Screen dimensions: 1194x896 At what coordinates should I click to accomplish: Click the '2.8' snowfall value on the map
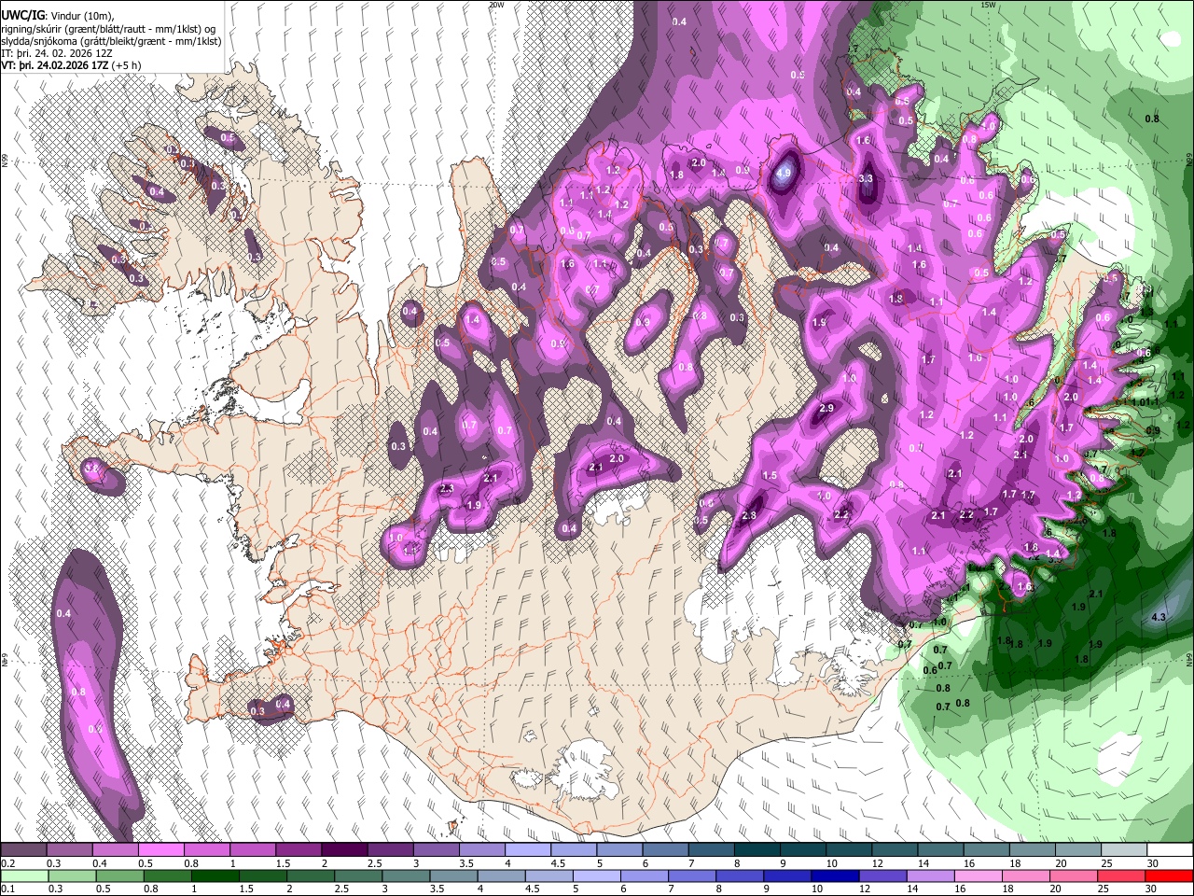tap(749, 516)
